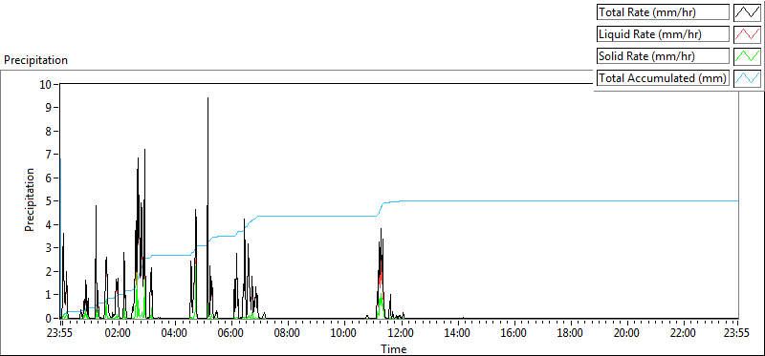Click the 10:00 time axis label
Image resolution: width=765 pixels, height=356 pixels.
tap(344, 333)
